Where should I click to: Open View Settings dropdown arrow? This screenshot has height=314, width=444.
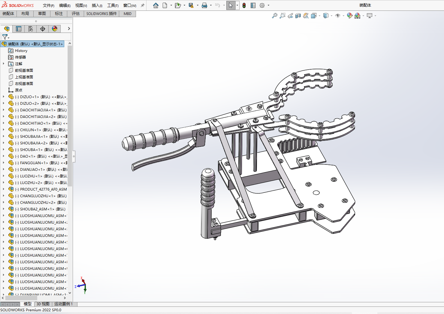tap(375, 16)
